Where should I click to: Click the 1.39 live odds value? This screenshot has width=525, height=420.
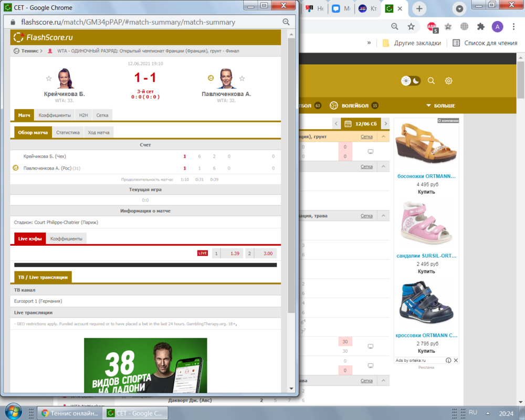[x=235, y=253]
